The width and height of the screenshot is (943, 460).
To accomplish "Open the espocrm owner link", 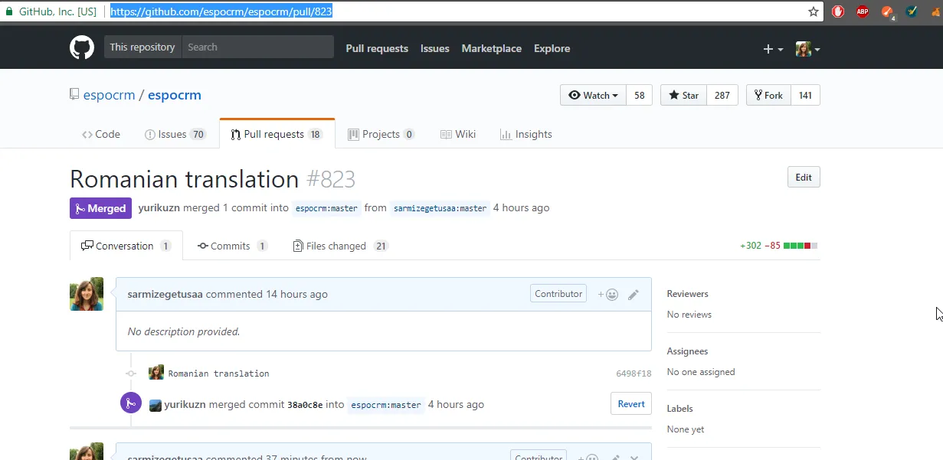I will (x=109, y=95).
